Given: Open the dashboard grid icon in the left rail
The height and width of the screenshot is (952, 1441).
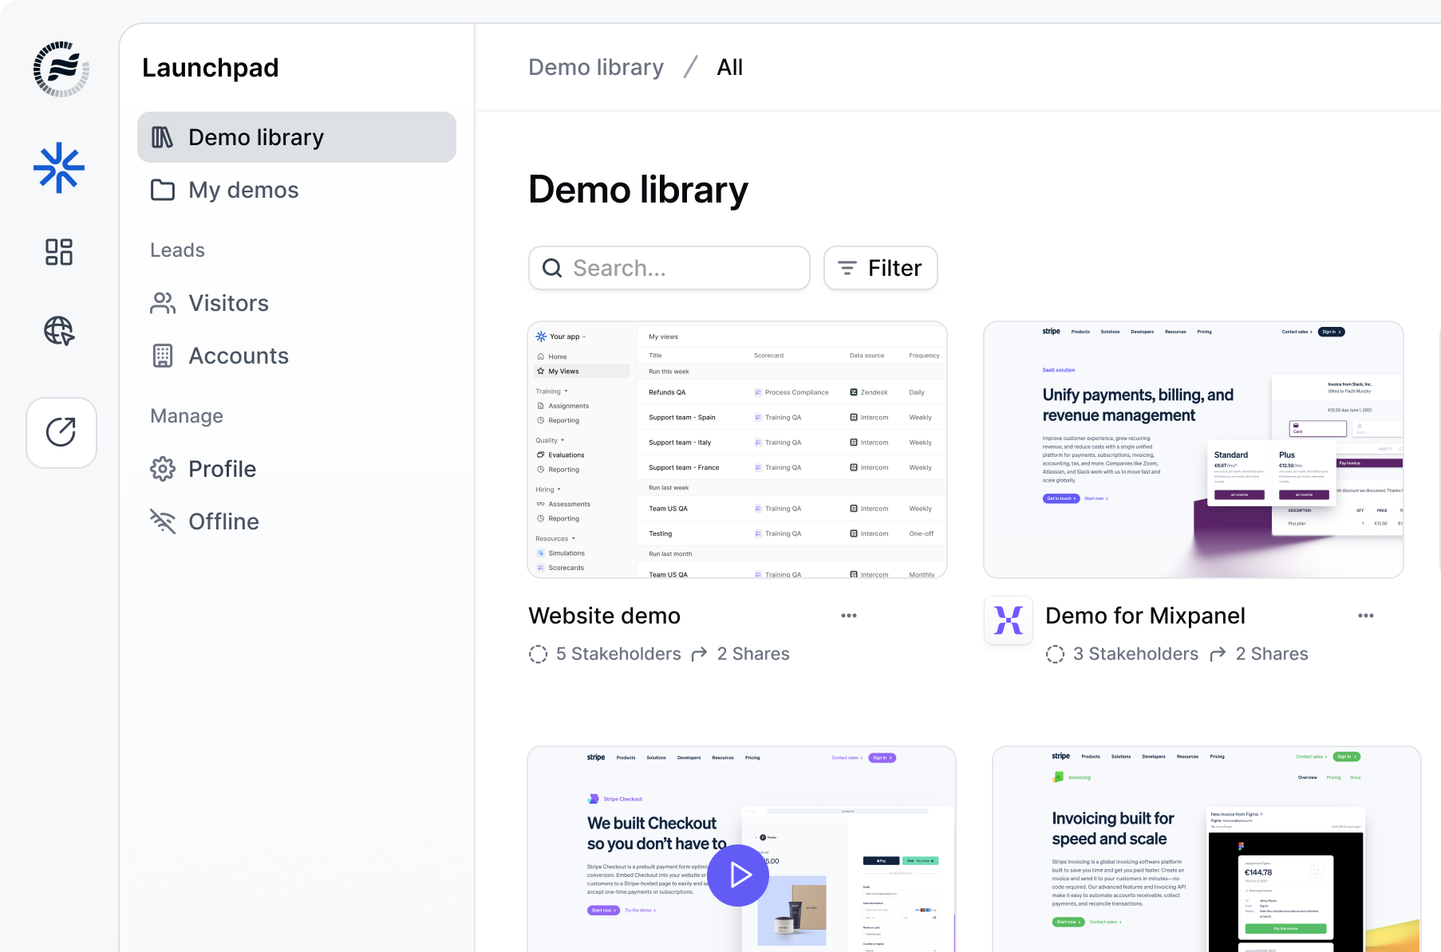Looking at the screenshot, I should (57, 252).
